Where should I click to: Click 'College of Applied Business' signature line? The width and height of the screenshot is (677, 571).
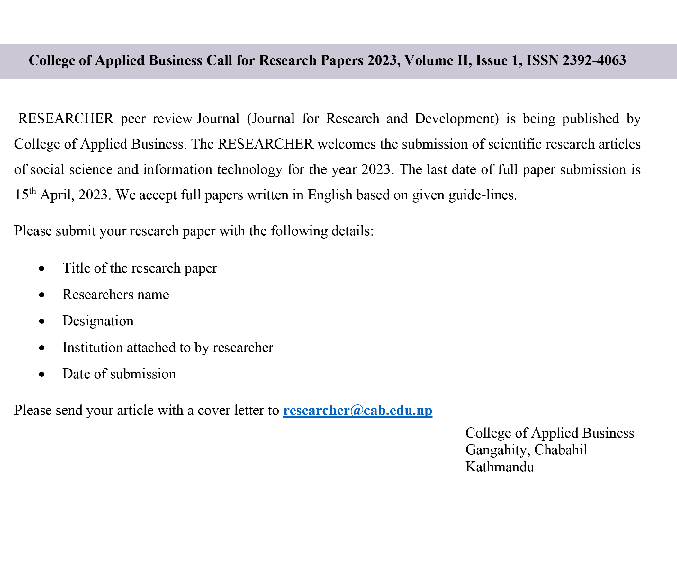coord(549,433)
